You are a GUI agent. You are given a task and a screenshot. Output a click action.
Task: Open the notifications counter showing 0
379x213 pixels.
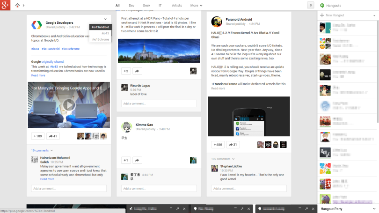tap(311, 5)
